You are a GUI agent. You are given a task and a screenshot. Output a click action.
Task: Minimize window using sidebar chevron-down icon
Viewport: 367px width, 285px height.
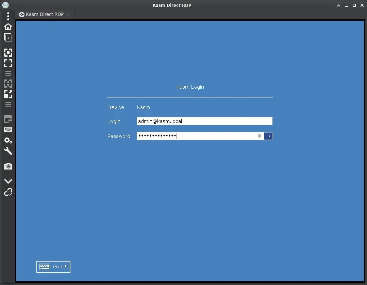(8, 181)
